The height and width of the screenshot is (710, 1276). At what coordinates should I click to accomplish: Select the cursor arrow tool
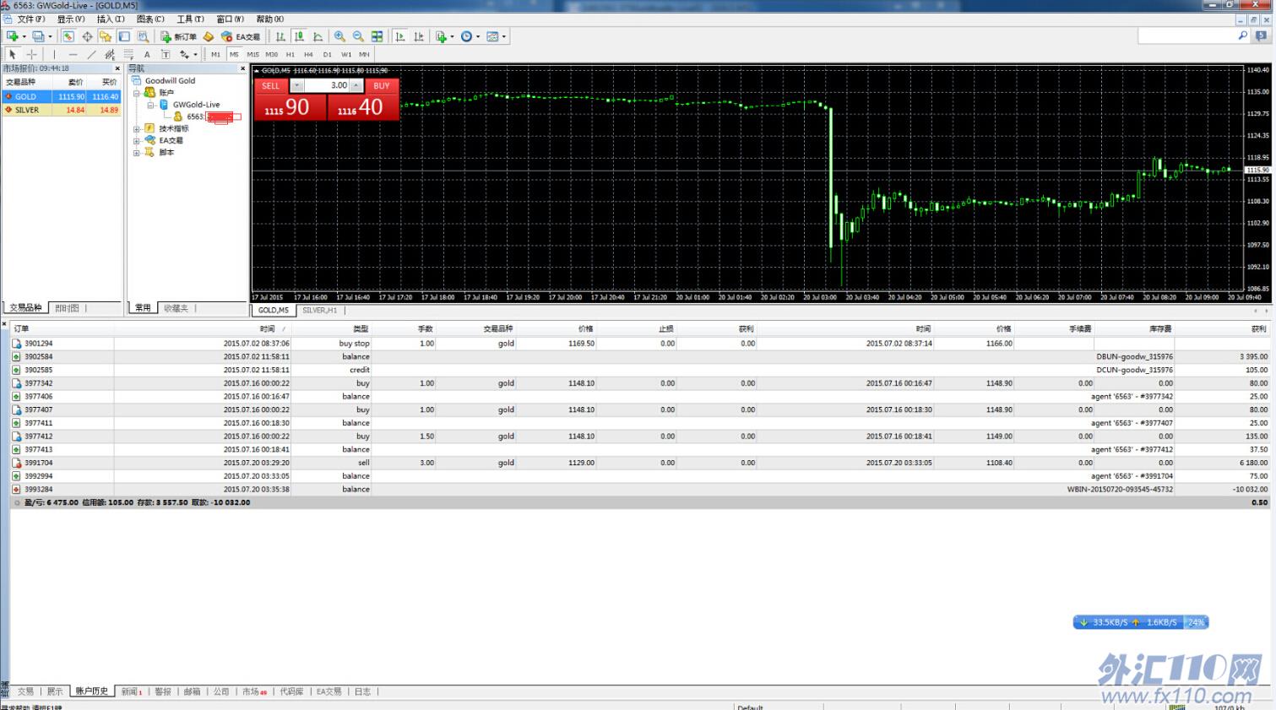tap(13, 54)
